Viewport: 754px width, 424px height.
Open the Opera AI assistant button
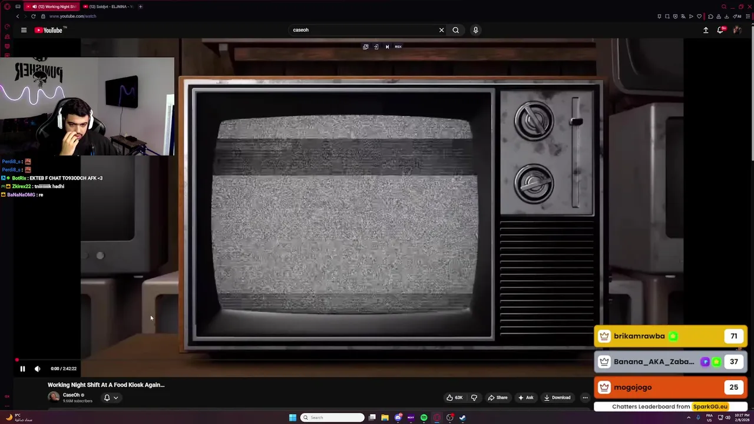click(737, 16)
